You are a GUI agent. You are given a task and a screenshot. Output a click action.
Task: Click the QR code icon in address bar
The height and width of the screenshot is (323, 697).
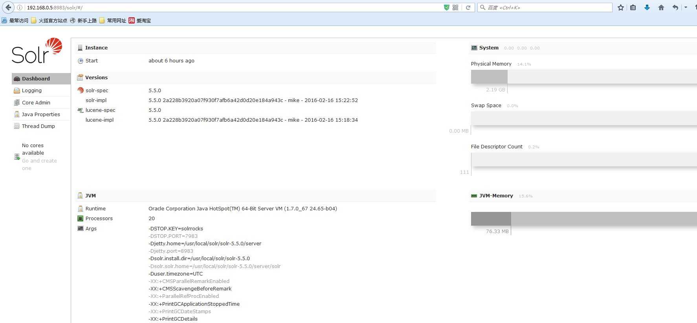[x=455, y=7]
